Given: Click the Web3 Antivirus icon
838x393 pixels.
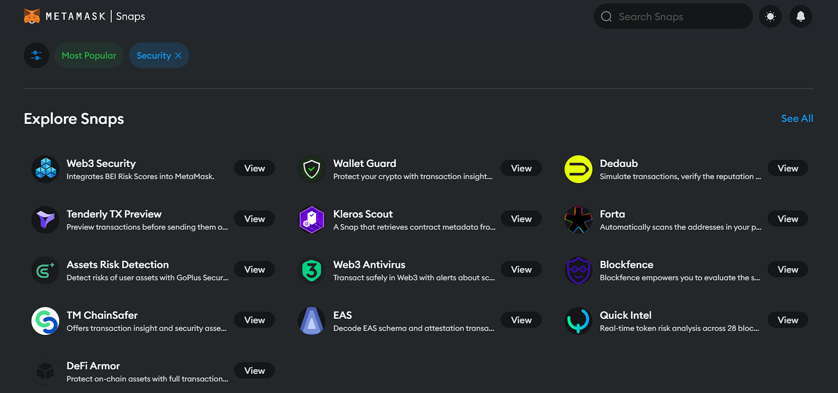Looking at the screenshot, I should coord(311,270).
